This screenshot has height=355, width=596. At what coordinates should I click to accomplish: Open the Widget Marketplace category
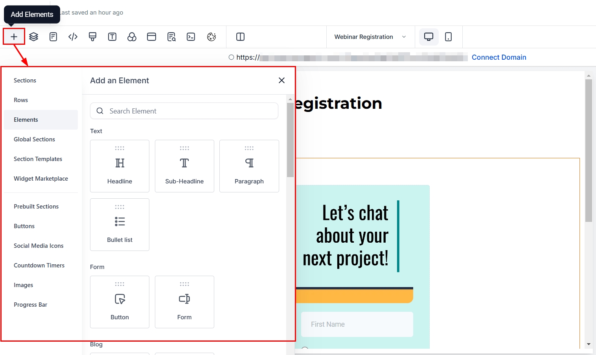point(41,179)
